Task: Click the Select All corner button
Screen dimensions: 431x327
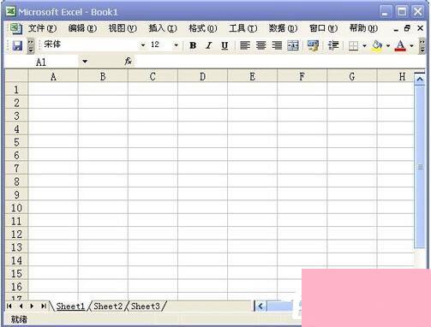Action: [16, 76]
